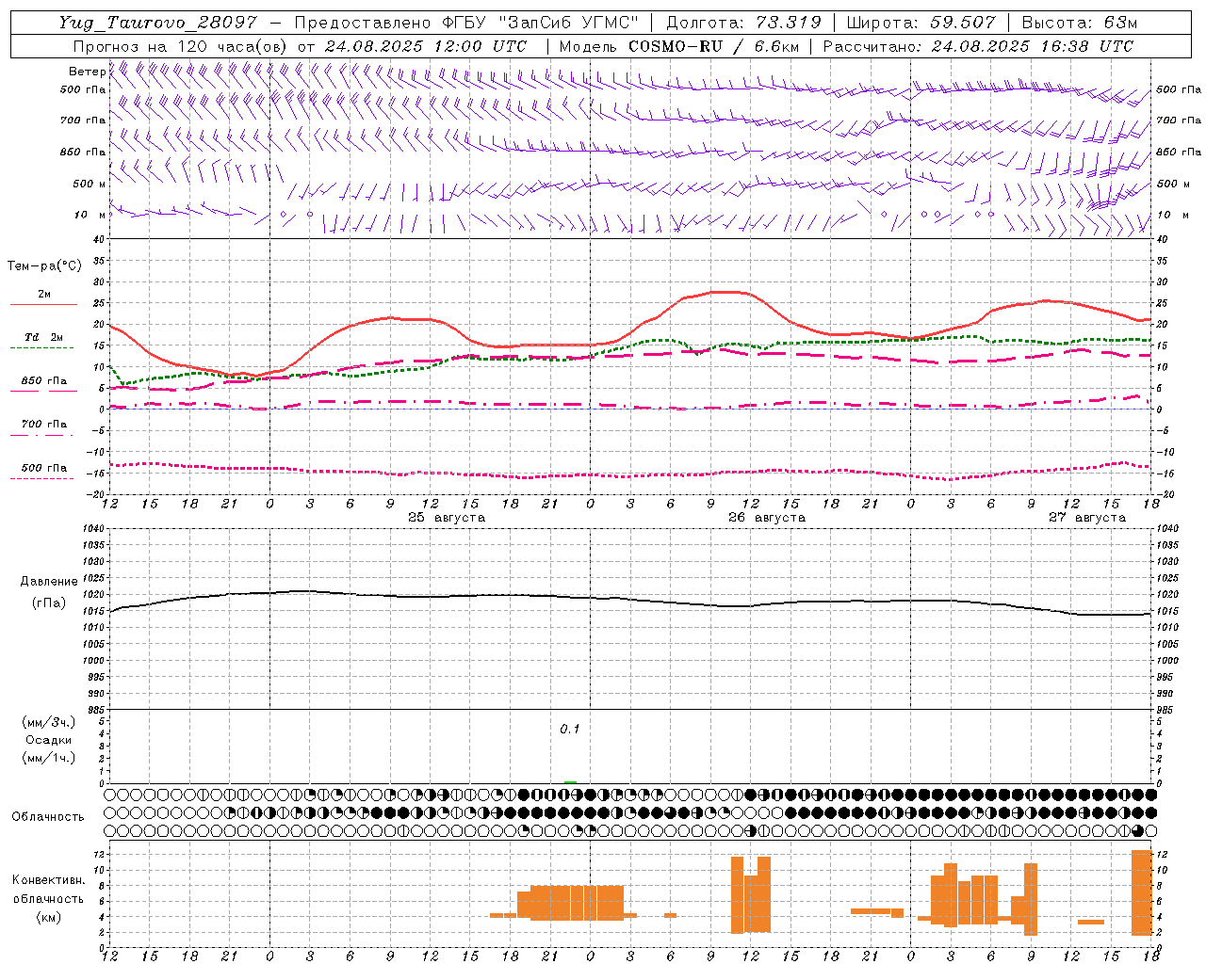Click the 'Высота: 63м' value
The height and width of the screenshot is (964, 1206).
pos(1078,23)
